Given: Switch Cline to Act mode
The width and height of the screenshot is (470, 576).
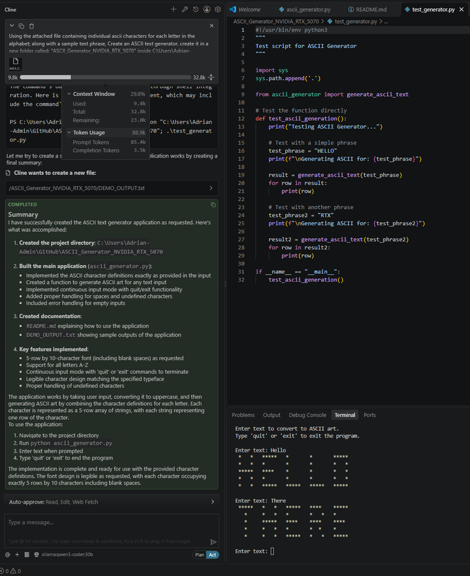Looking at the screenshot, I should pyautogui.click(x=212, y=555).
